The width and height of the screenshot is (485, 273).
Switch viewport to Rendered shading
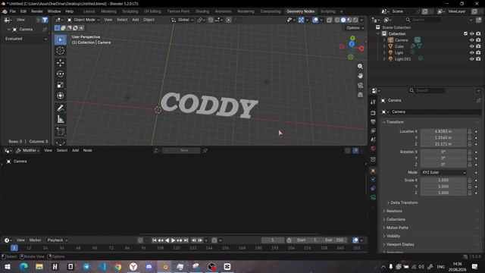[x=355, y=20]
